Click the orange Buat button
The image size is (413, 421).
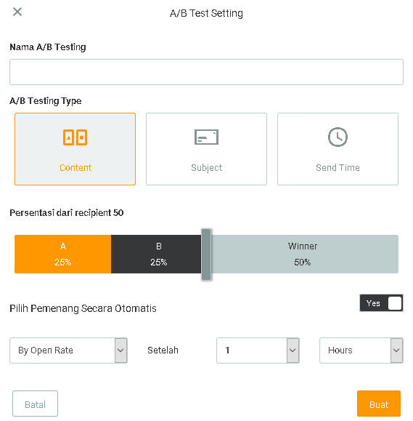(379, 404)
